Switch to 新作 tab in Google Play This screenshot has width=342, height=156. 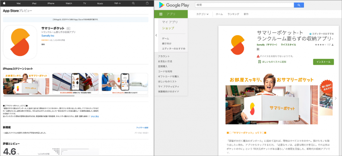246,14
